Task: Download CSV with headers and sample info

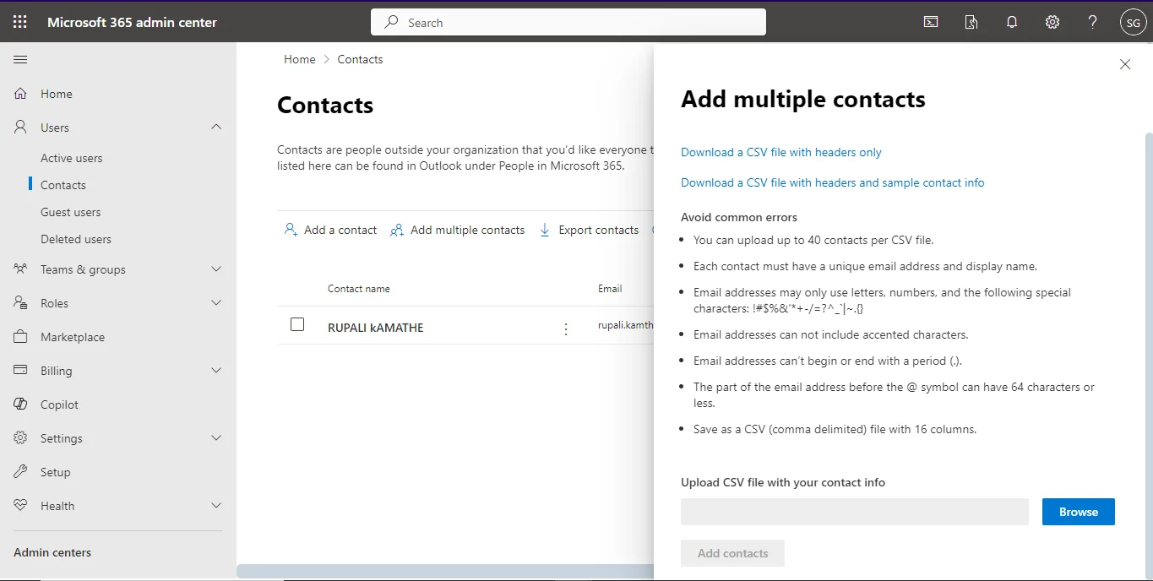Action: click(833, 182)
